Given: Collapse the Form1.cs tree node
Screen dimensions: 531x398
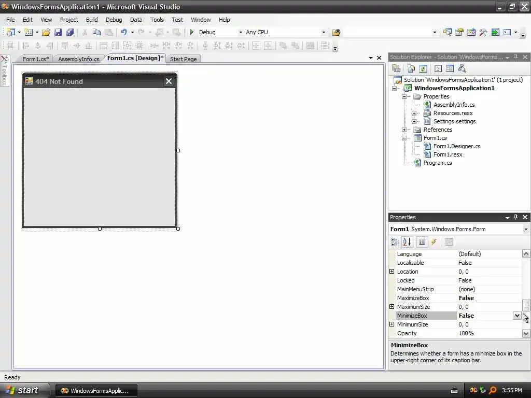Looking at the screenshot, I should click(404, 138).
